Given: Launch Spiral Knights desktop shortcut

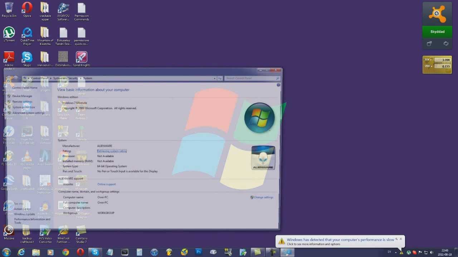Looking at the screenshot, I should click(x=82, y=59).
